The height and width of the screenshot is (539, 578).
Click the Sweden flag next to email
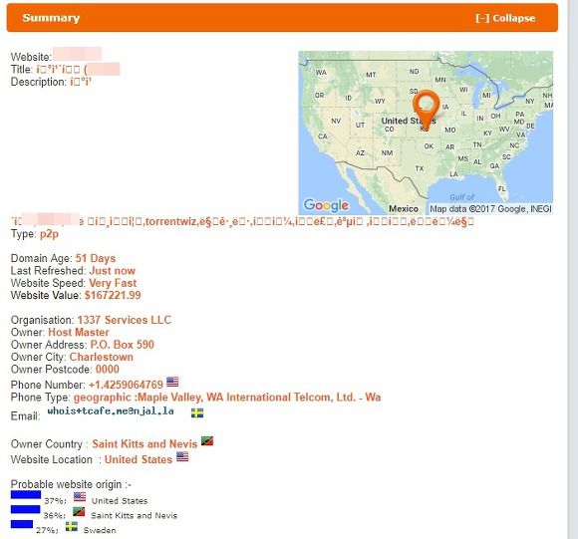point(197,413)
